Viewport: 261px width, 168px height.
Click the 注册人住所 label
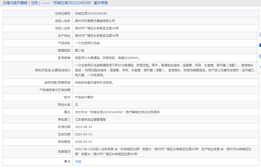point(63,28)
